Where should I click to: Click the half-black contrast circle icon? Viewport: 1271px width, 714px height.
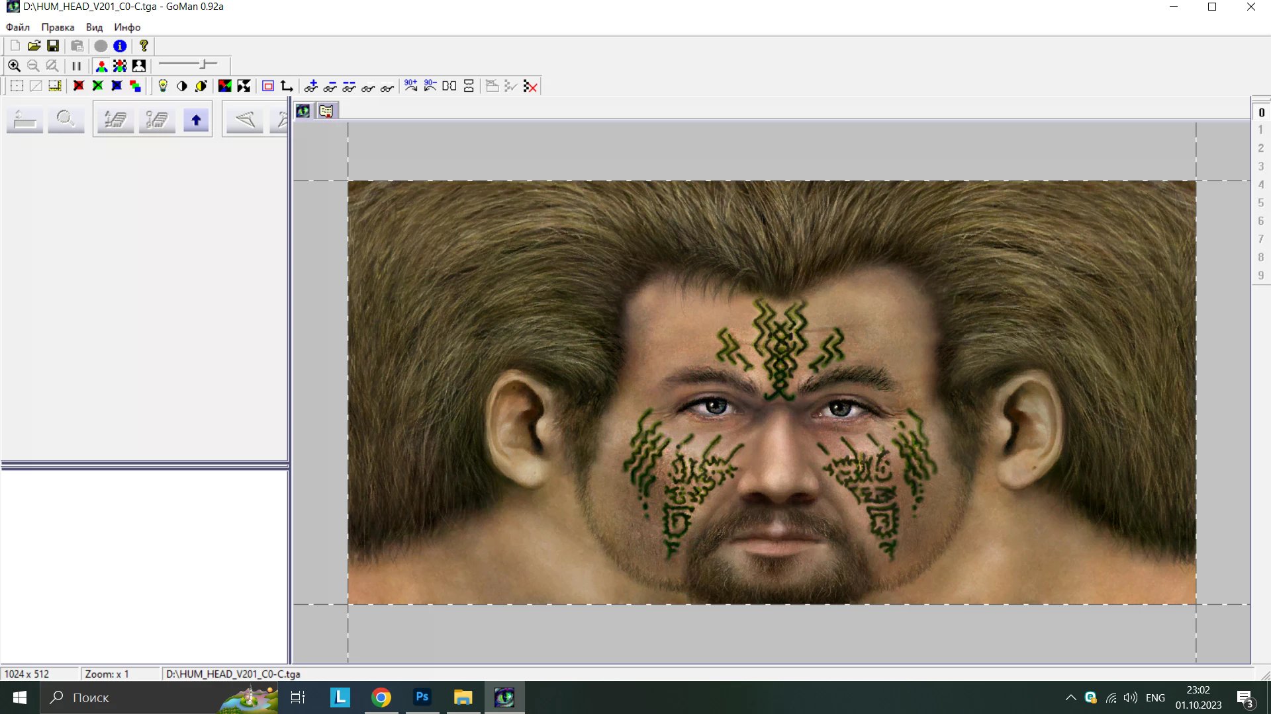pyautogui.click(x=182, y=86)
